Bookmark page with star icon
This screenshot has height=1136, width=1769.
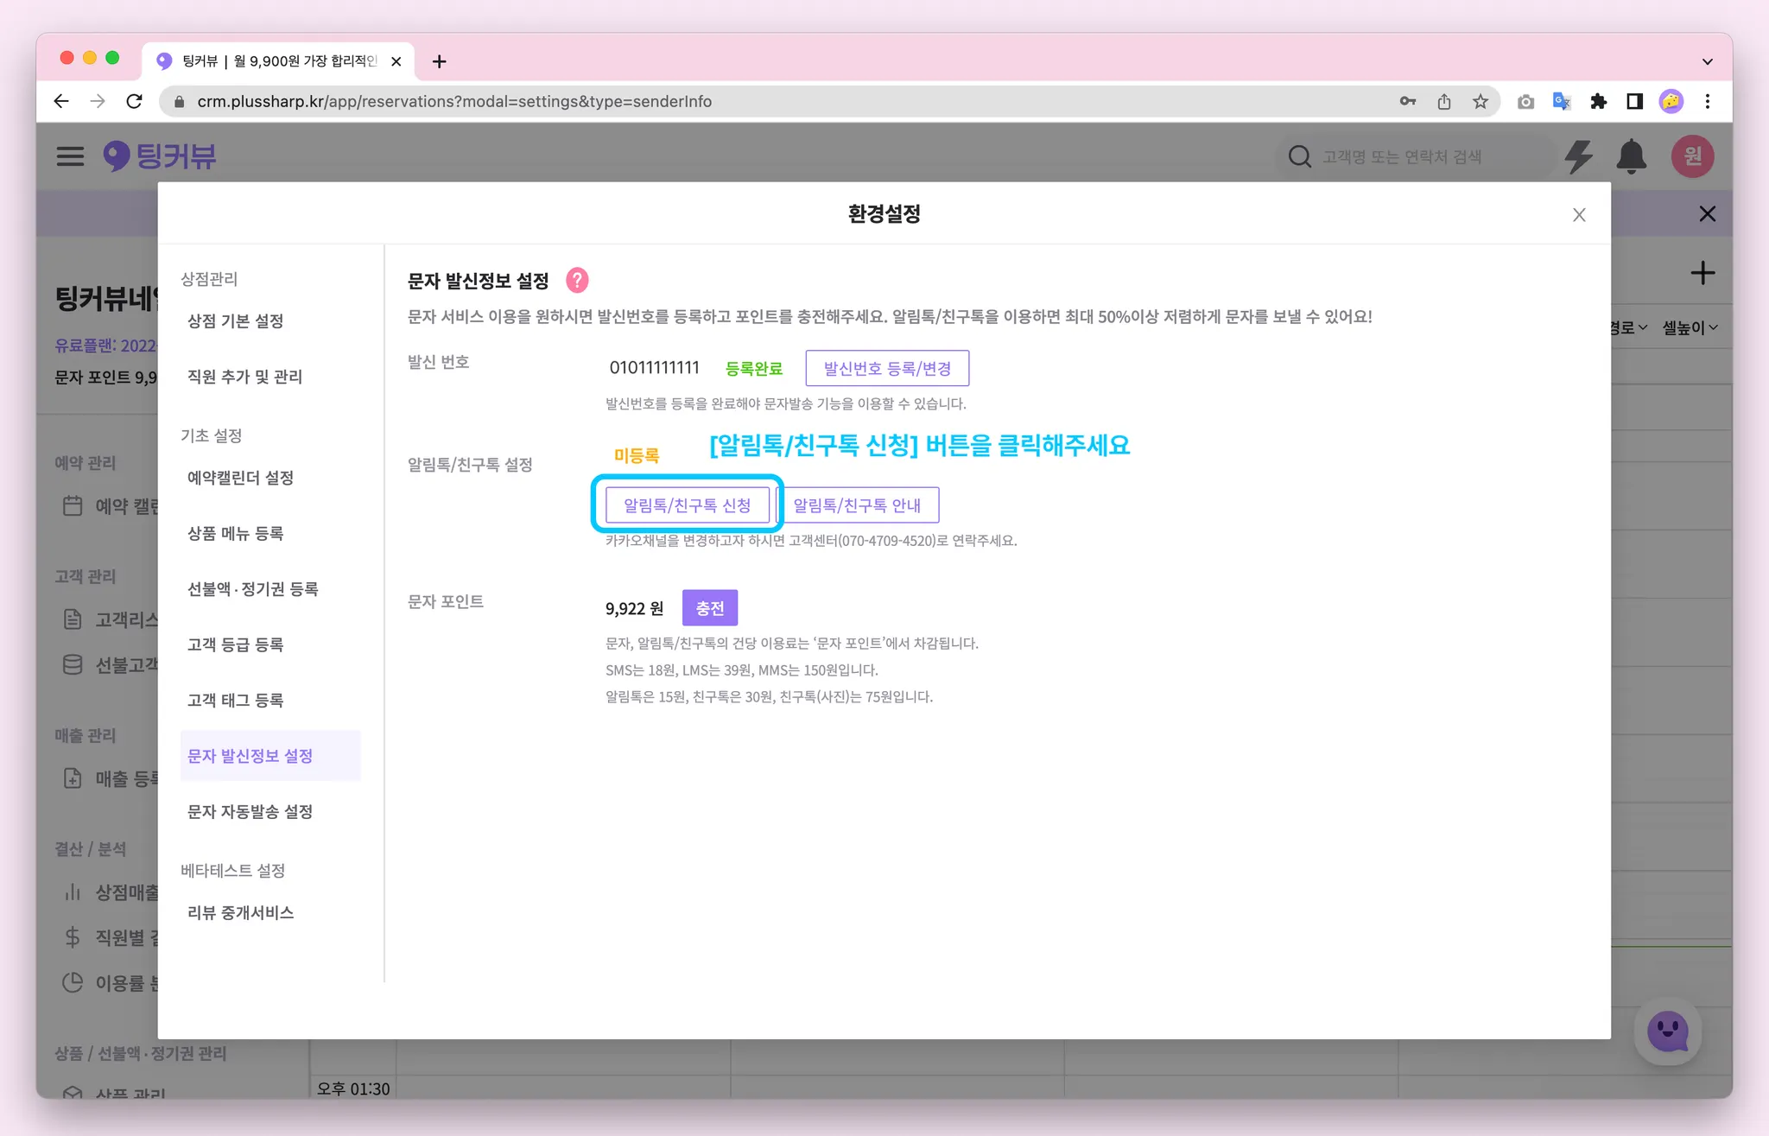(x=1481, y=101)
